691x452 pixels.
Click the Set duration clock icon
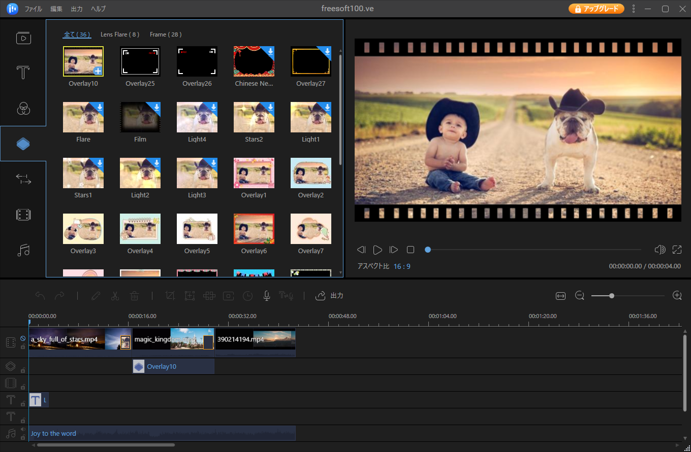(x=247, y=296)
